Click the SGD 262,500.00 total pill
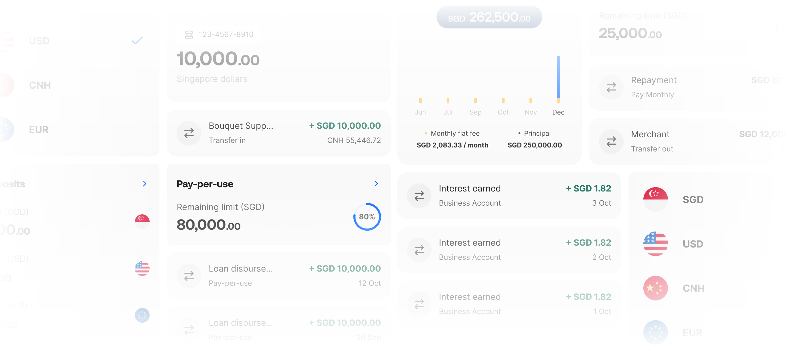788x351 pixels. click(x=489, y=17)
